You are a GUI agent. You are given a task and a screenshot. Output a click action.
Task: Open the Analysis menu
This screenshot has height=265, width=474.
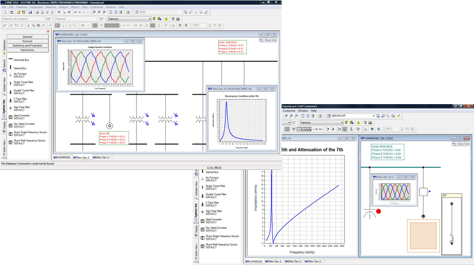63,7
